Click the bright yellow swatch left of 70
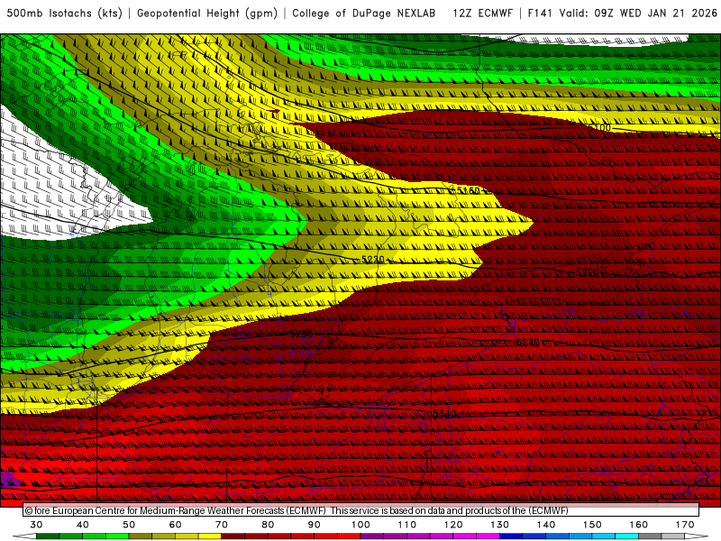 pyautogui.click(x=210, y=536)
